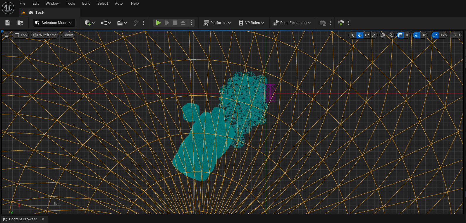The image size is (466, 223).
Task: Open the Help menu
Action: click(x=135, y=4)
